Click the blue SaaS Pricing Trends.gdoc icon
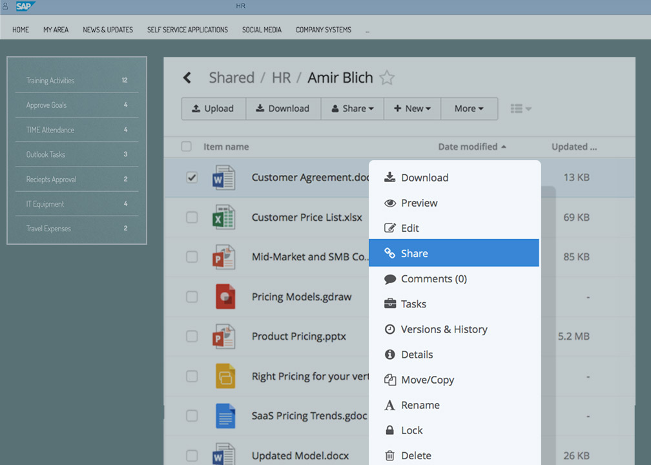 tap(225, 416)
